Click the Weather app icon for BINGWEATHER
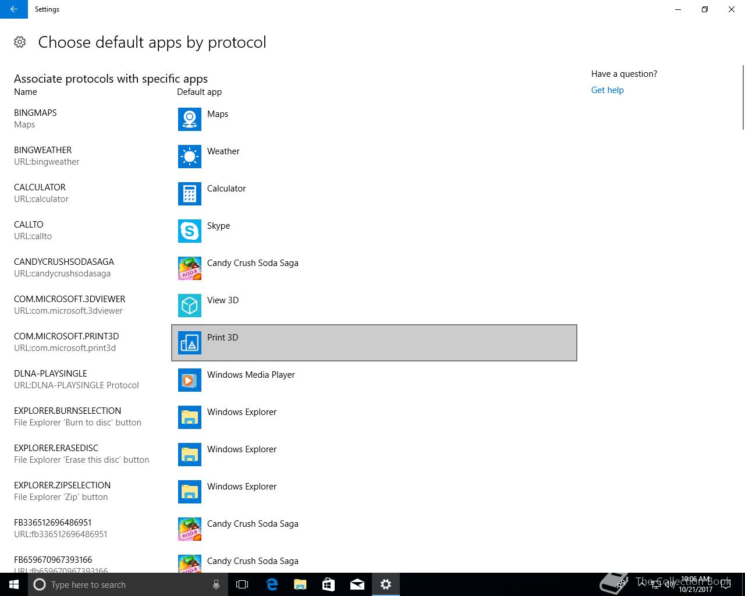Screen dimensions: 745x596 [190, 157]
